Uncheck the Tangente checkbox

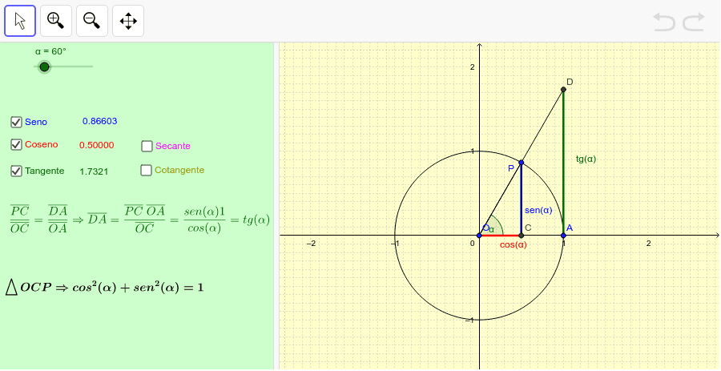click(x=17, y=171)
